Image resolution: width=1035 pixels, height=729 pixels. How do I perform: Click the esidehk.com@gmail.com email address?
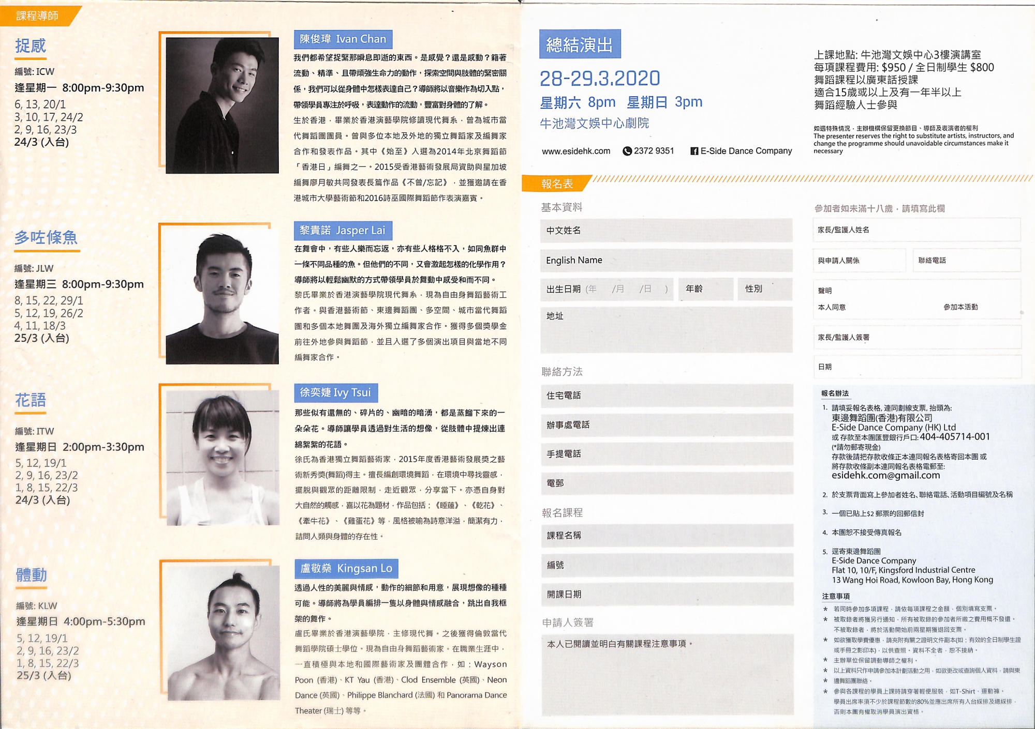(885, 475)
